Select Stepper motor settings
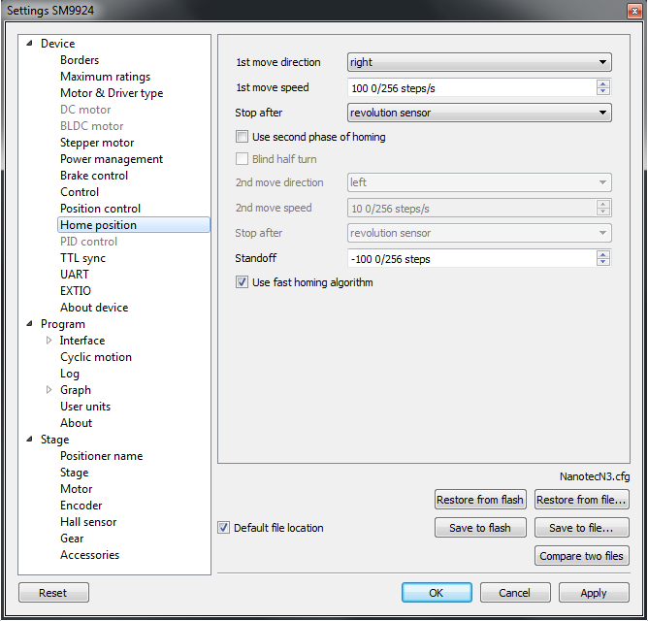The width and height of the screenshot is (648, 621). (97, 143)
